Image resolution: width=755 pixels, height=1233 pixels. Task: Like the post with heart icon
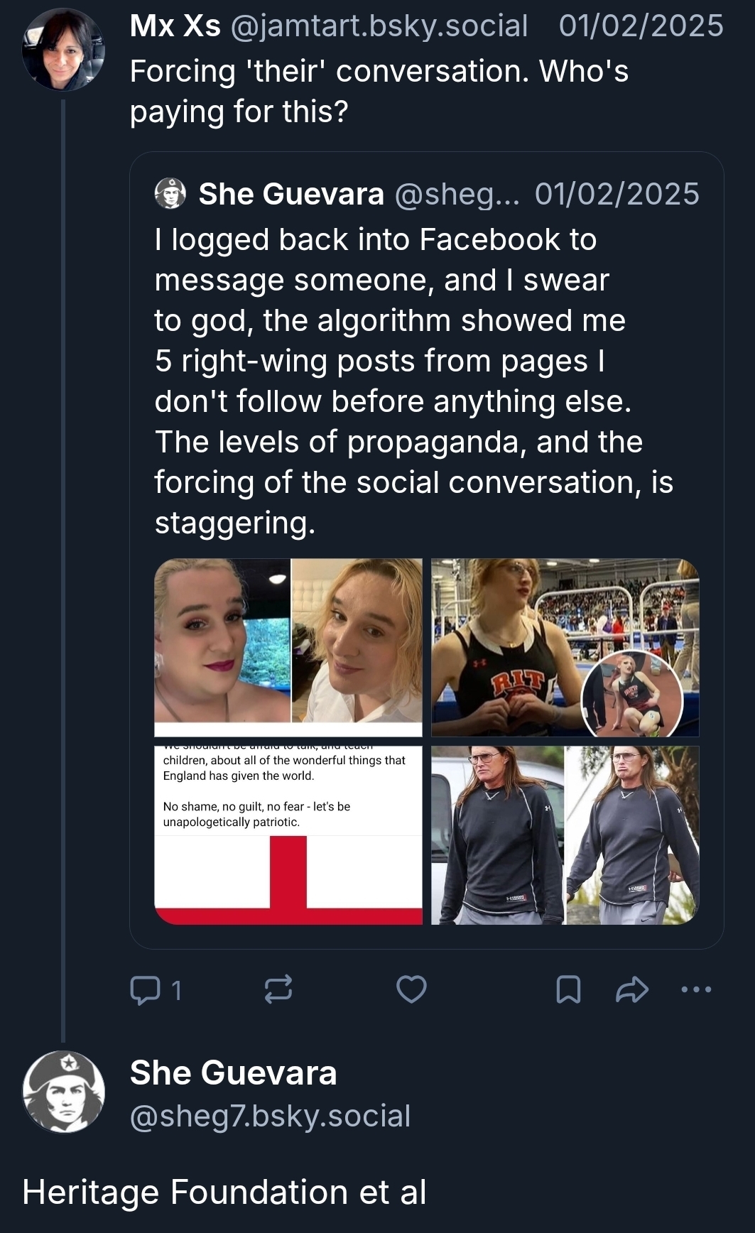(411, 989)
